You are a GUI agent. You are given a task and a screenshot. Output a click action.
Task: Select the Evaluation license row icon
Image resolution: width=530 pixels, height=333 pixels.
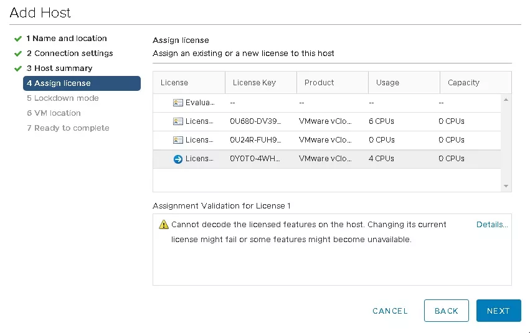click(x=177, y=103)
